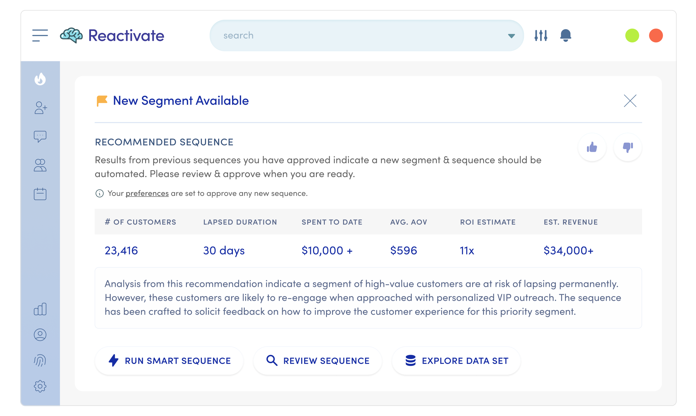Open the add user sidebar icon
The image size is (696, 416).
(x=40, y=108)
